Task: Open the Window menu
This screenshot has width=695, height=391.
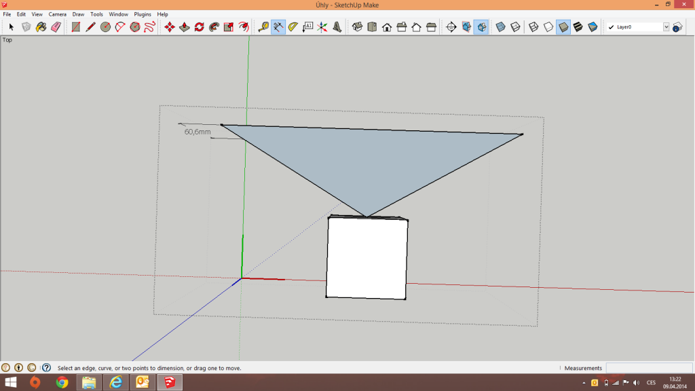Action: [x=118, y=14]
